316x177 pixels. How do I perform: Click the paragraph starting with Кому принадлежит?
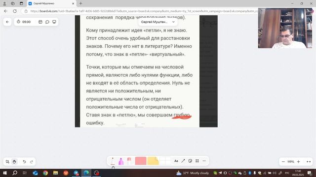pos(139,42)
